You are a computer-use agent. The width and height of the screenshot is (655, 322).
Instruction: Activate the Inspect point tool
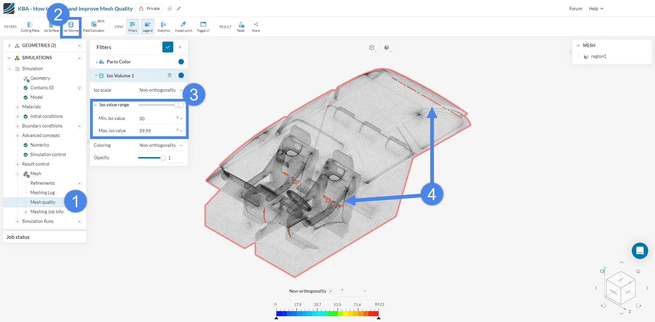click(x=183, y=27)
